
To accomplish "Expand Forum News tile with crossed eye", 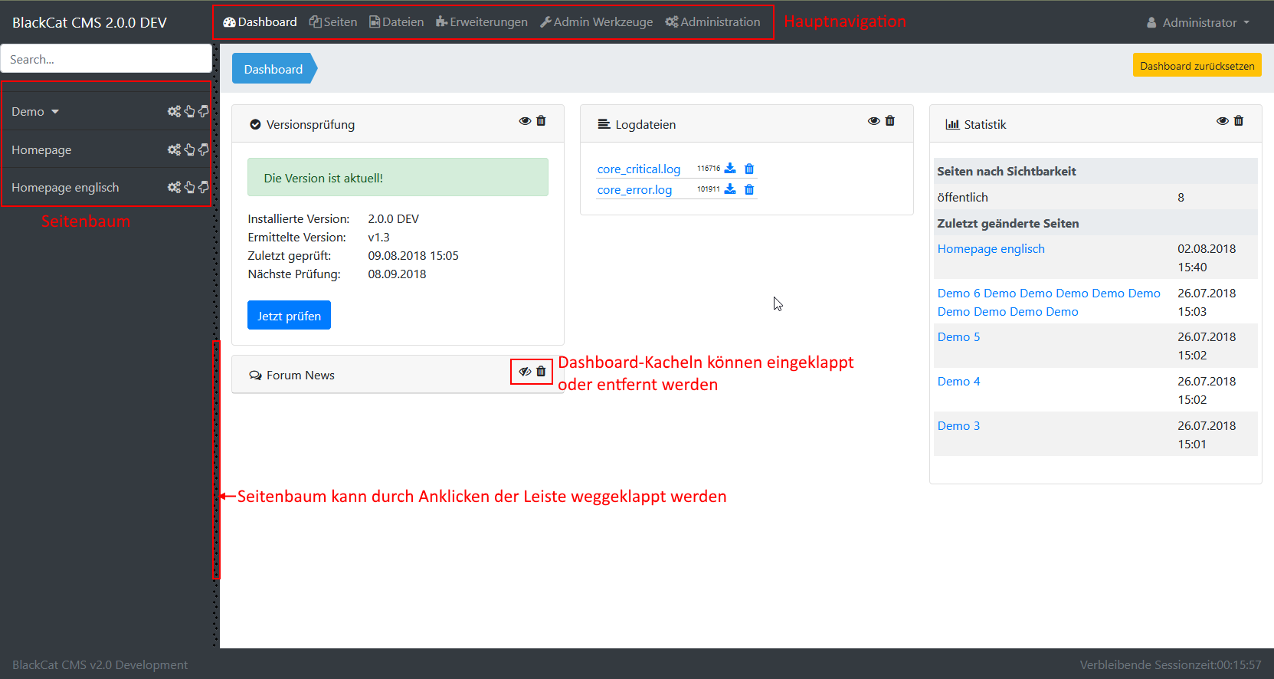I will [x=525, y=372].
